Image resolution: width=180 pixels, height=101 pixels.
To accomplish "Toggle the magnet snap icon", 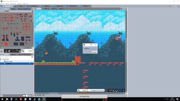I will pyautogui.click(x=116, y=90).
